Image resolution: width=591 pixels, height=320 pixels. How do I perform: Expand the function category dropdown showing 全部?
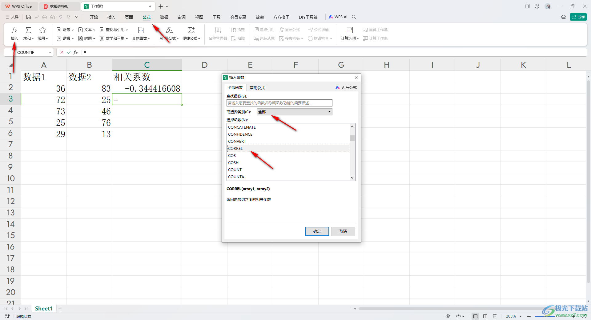(295, 112)
